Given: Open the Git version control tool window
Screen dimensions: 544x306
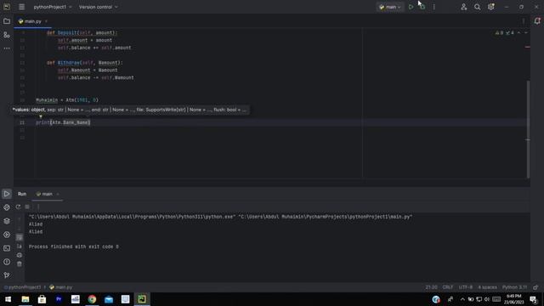Looking at the screenshot, I should click(x=7, y=275).
